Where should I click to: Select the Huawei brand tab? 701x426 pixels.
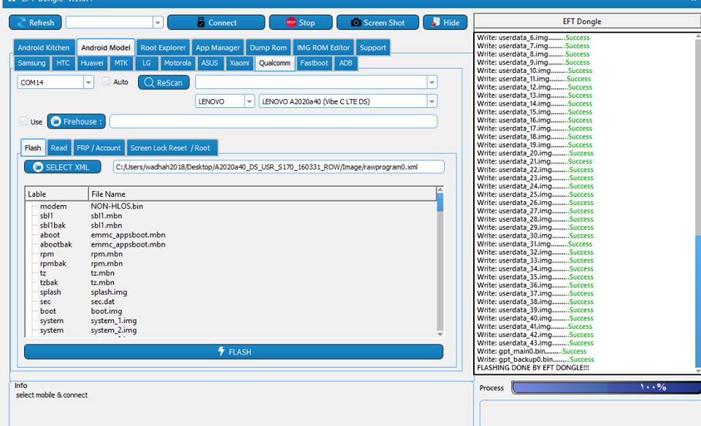coord(92,63)
